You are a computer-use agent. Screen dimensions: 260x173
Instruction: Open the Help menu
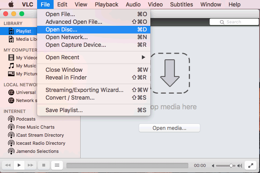coord(234,4)
